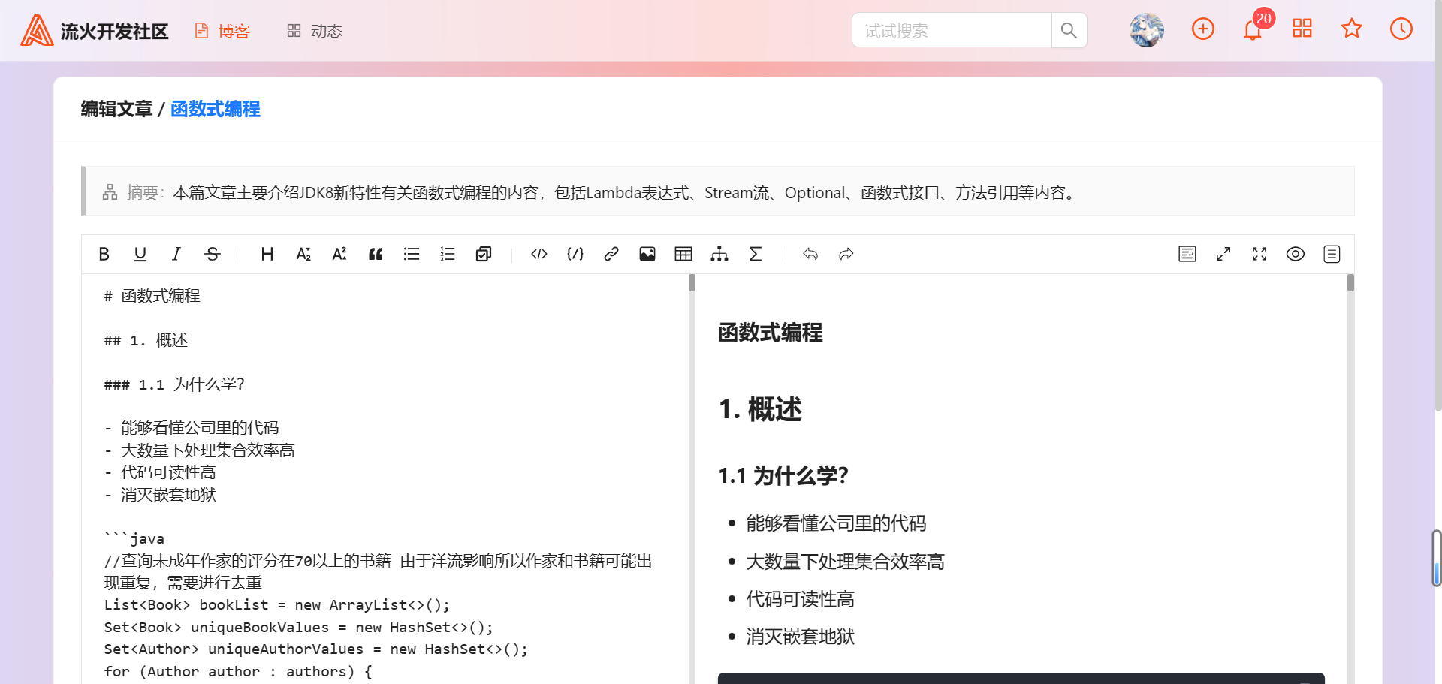Toggle the catalog outline icon
The image size is (1442, 684).
1332,254
